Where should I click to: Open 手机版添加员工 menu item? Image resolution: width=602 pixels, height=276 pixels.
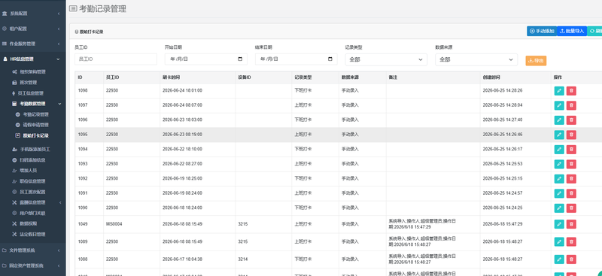(35, 149)
